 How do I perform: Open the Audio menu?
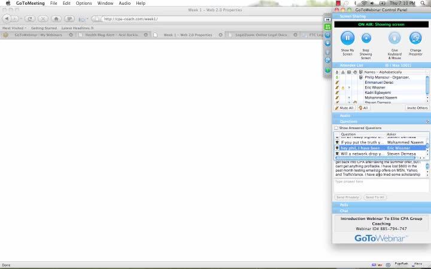tap(125, 4)
